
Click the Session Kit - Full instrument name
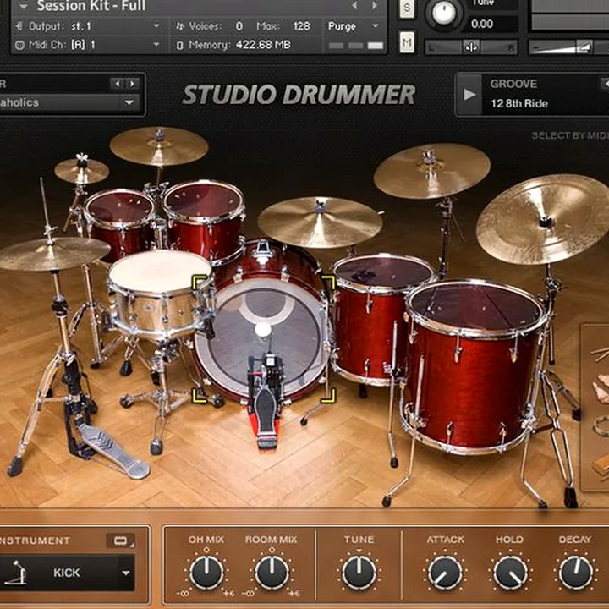coord(91,5)
